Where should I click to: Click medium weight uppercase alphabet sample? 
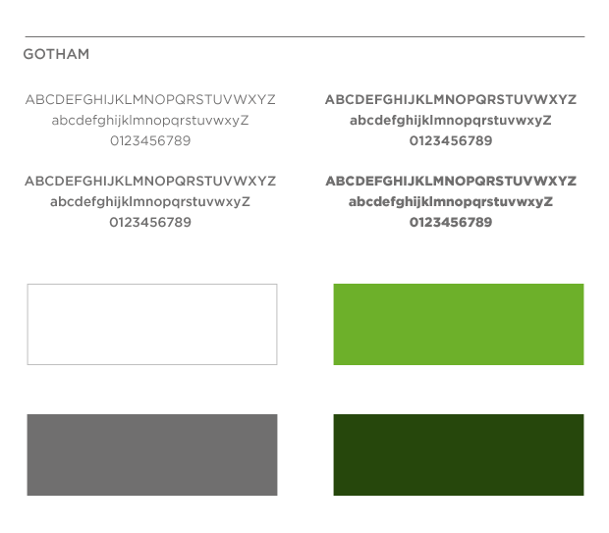tap(451, 100)
